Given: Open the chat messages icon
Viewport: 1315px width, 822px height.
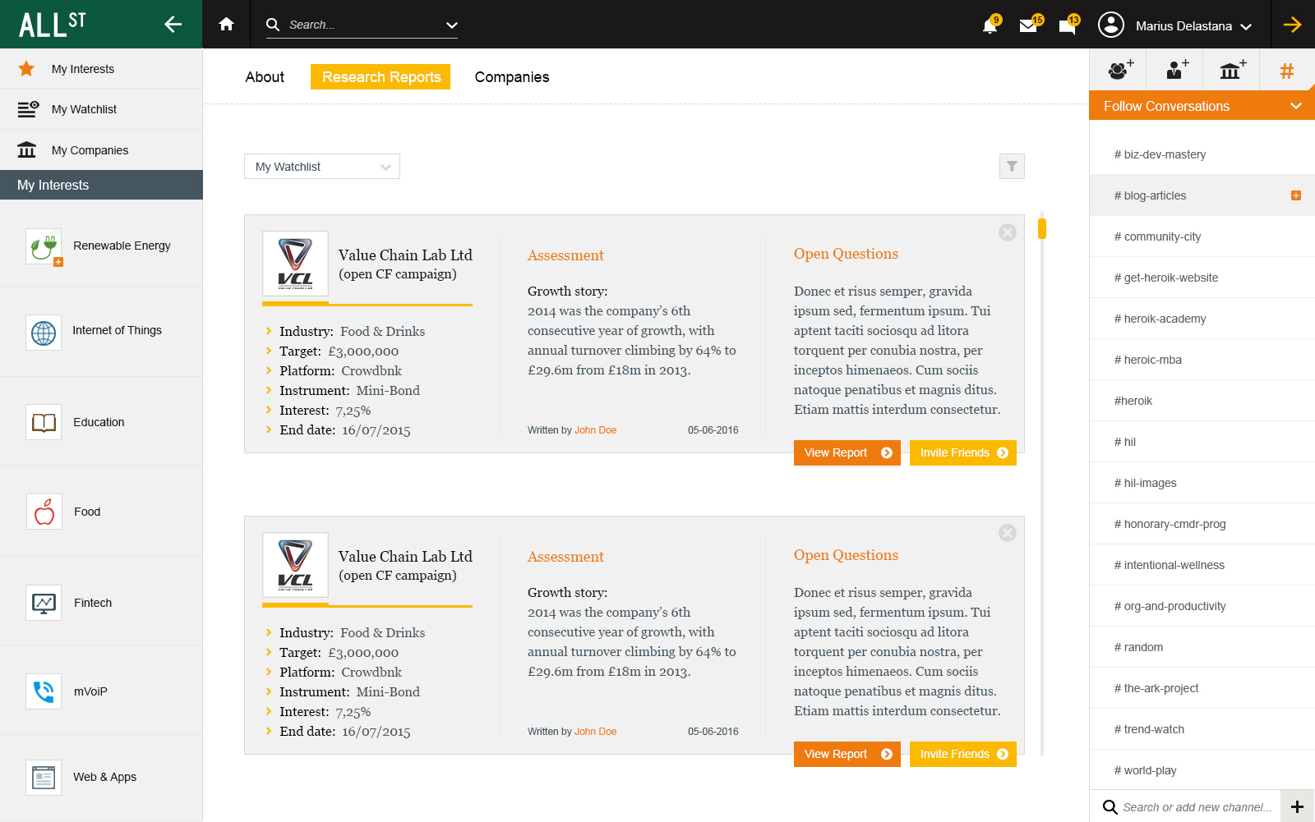Looking at the screenshot, I should (x=1068, y=25).
